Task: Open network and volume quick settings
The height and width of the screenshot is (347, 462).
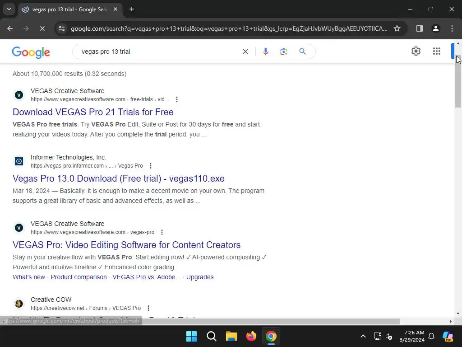Action: [x=383, y=336]
